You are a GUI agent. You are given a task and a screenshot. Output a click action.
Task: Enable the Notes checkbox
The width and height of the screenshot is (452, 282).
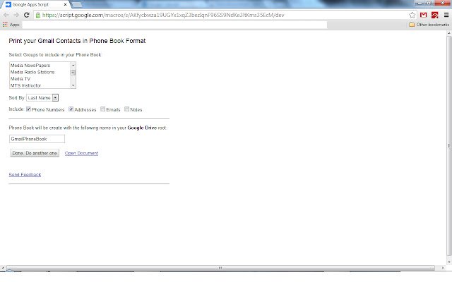(x=126, y=109)
